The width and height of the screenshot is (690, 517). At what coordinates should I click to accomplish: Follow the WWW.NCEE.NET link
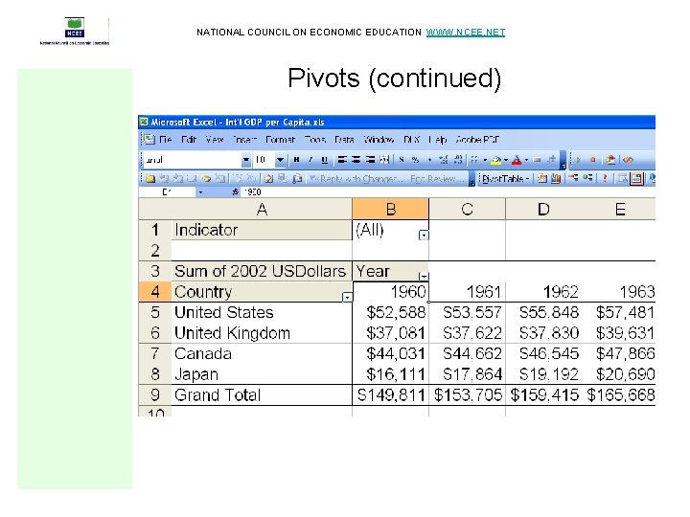[x=466, y=33]
